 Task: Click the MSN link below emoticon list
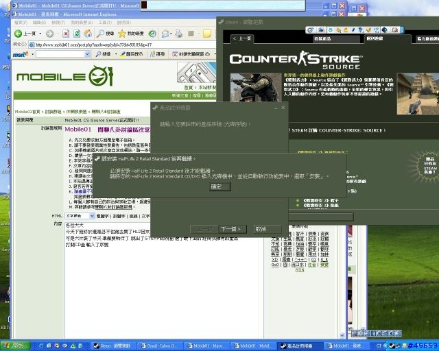[299, 270]
